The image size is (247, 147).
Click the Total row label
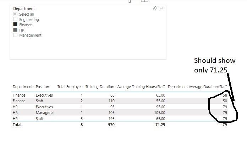point(17,125)
